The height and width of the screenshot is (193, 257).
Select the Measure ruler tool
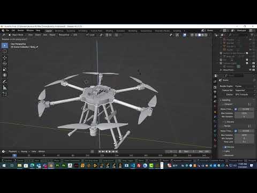pos(5,87)
